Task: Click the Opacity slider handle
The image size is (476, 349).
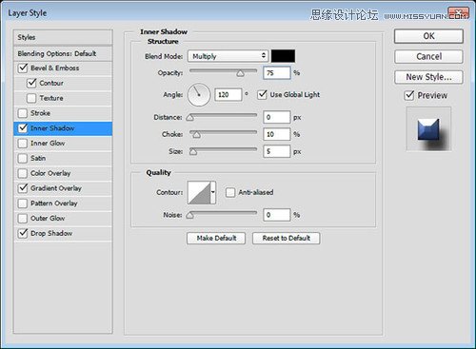Action: pos(240,73)
